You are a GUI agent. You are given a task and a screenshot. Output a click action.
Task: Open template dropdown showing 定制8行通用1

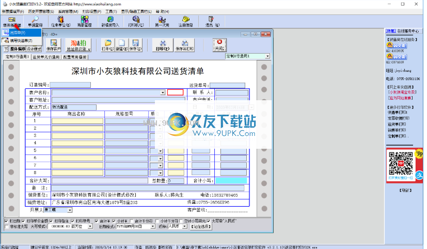[267, 56]
